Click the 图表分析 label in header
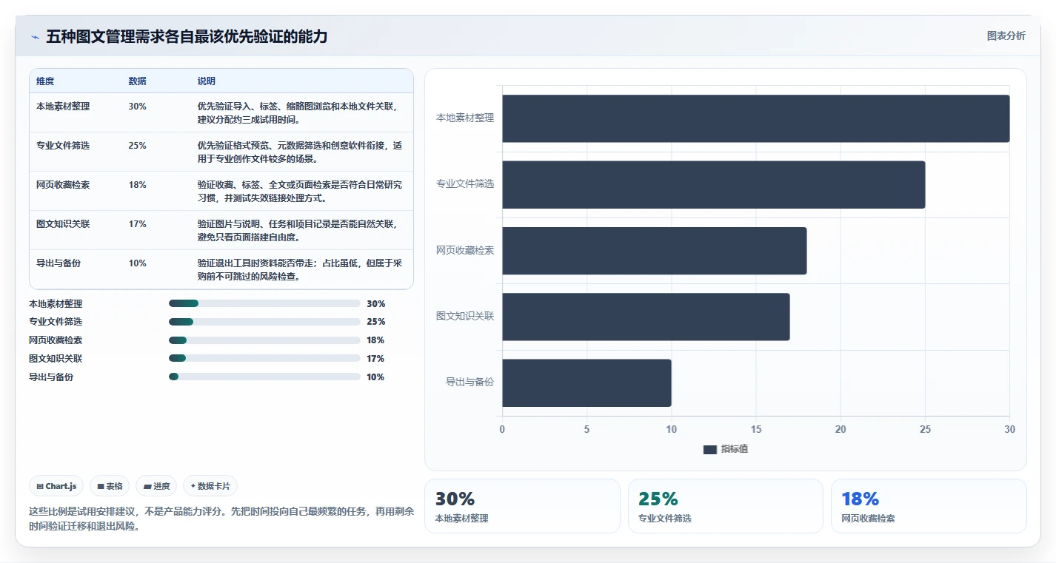Screen dimensions: 1056x563 click(x=1006, y=36)
